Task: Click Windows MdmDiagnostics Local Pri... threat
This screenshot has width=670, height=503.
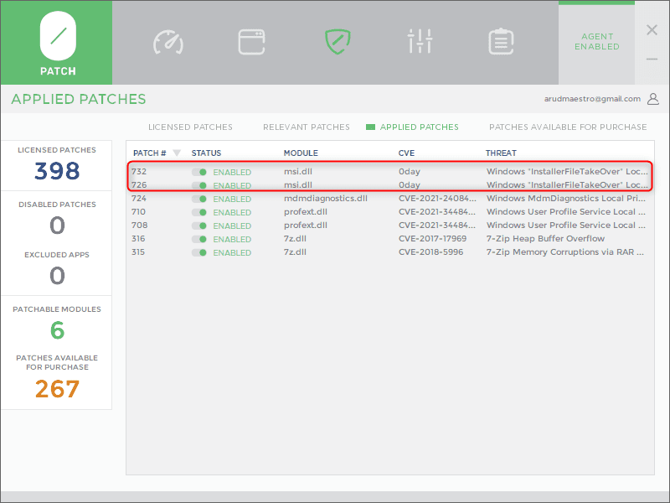Action: point(566,198)
